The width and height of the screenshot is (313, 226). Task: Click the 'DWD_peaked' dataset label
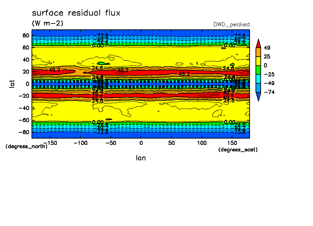coord(232,25)
